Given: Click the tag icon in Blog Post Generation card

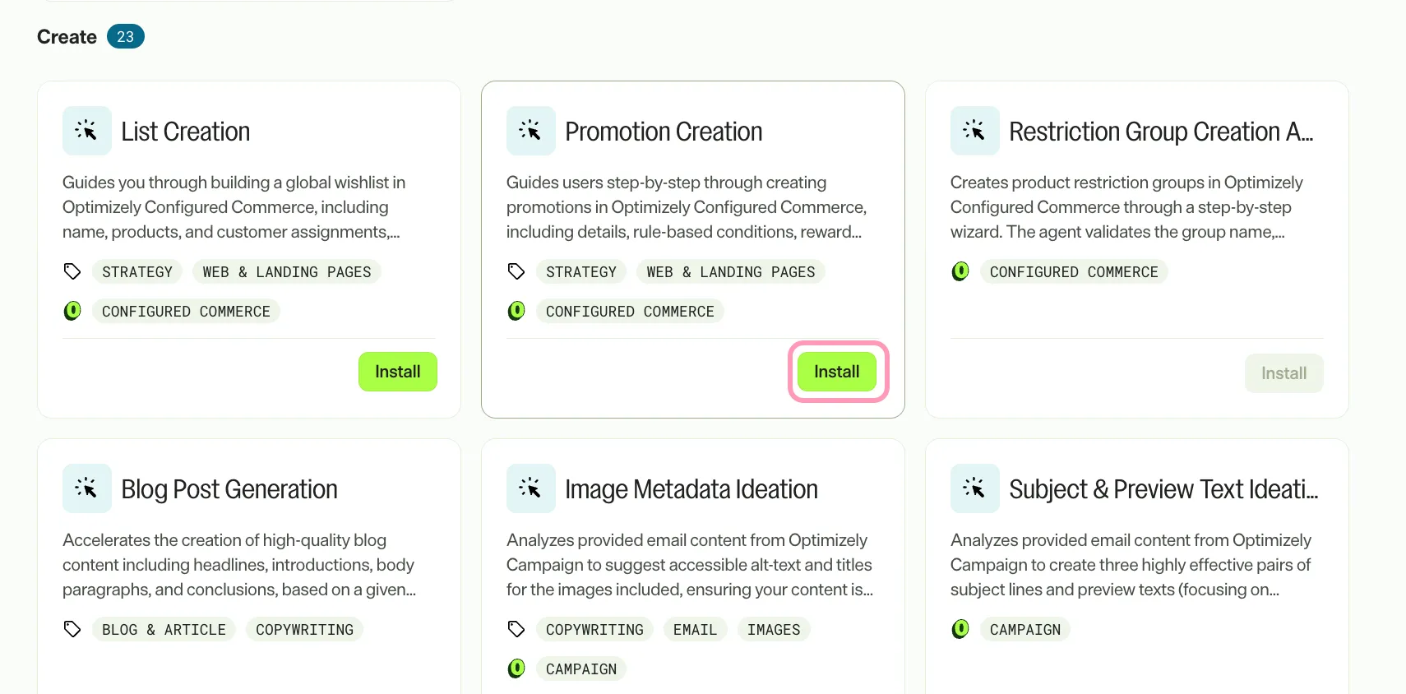Looking at the screenshot, I should (72, 629).
